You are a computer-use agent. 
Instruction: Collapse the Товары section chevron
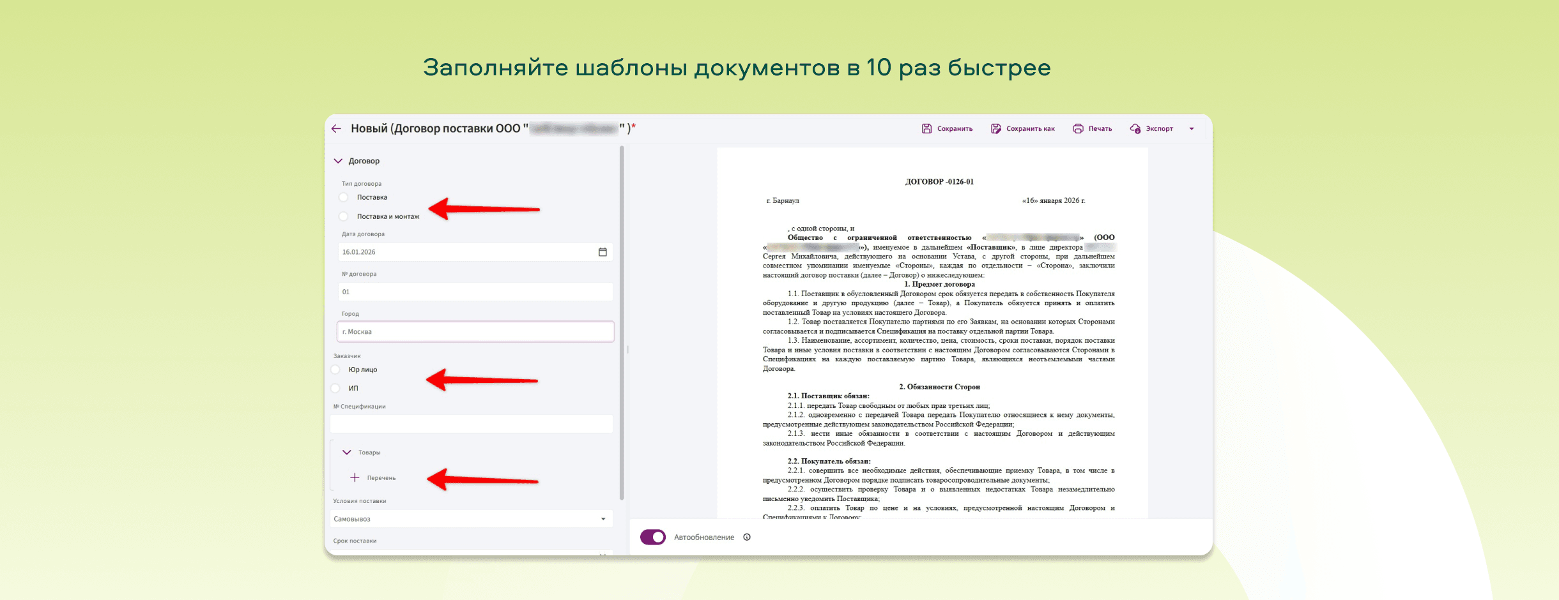click(347, 453)
